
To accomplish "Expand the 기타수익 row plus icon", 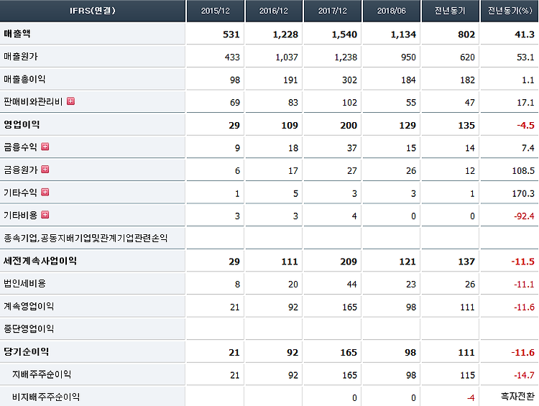I will click(x=45, y=192).
